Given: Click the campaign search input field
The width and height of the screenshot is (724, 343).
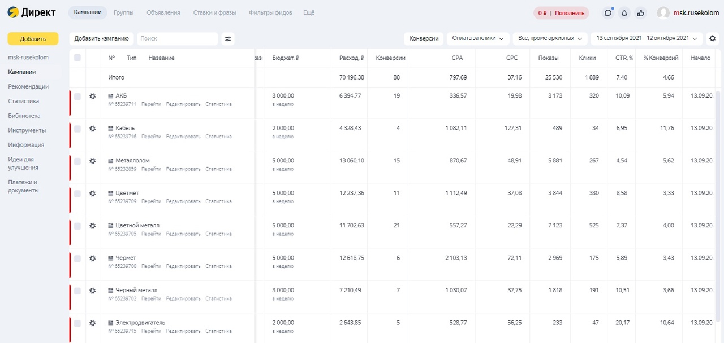Looking at the screenshot, I should (x=177, y=38).
